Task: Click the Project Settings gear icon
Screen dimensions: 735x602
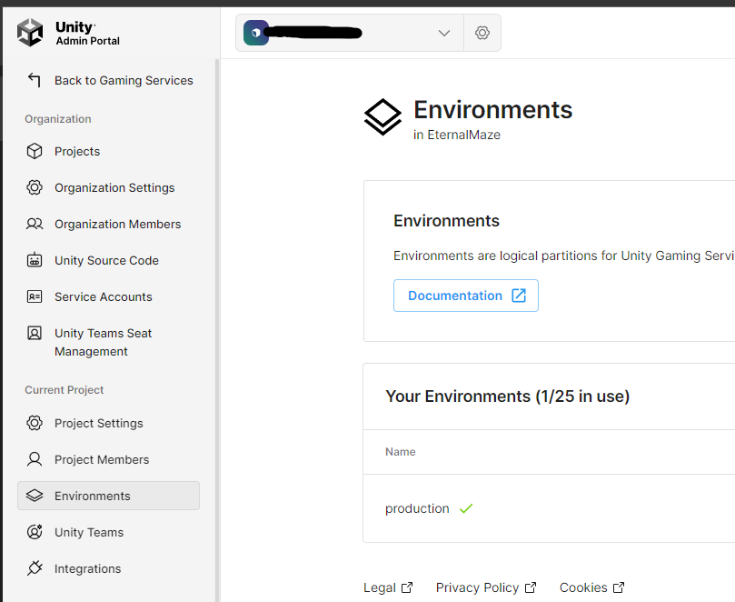Action: click(35, 423)
